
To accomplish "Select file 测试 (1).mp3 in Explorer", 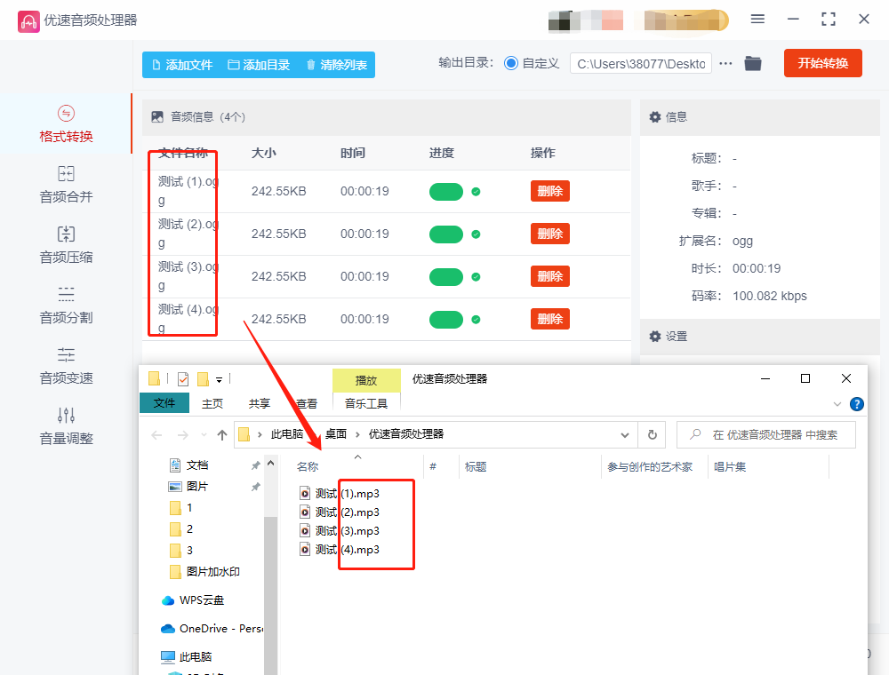I will pyautogui.click(x=340, y=493).
